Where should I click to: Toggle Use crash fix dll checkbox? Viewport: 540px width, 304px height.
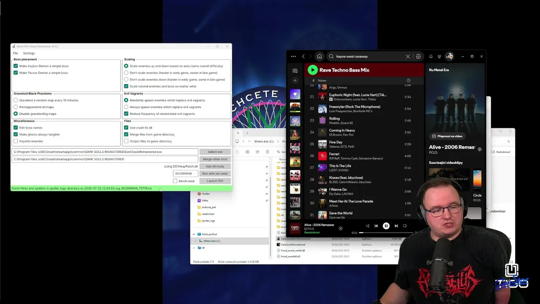click(126, 128)
